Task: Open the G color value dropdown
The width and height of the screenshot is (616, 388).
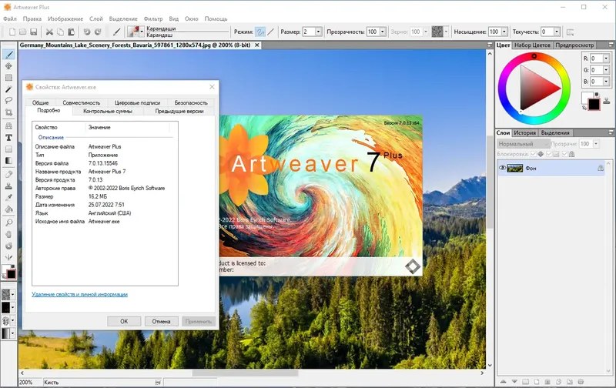Action: pos(606,70)
